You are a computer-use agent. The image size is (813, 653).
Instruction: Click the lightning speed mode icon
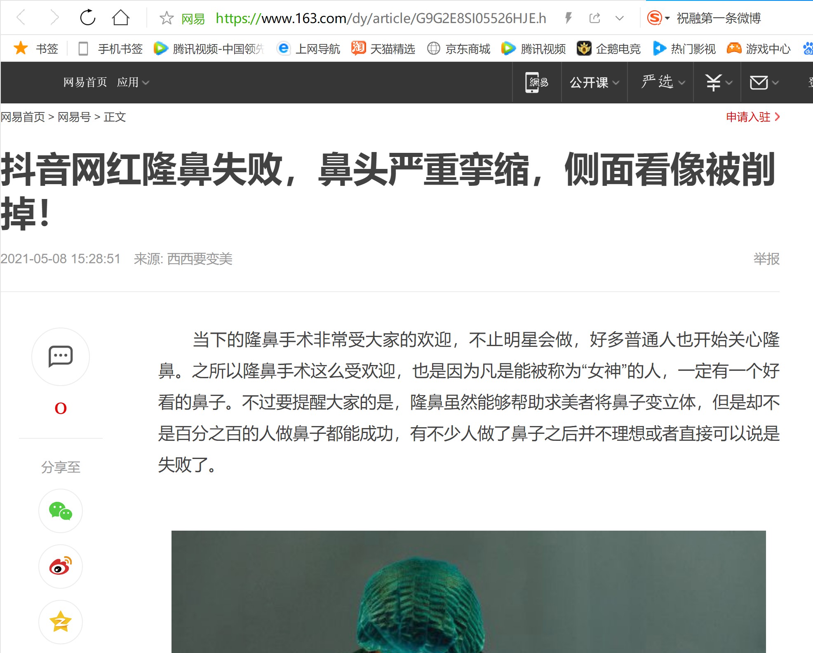[x=569, y=18]
